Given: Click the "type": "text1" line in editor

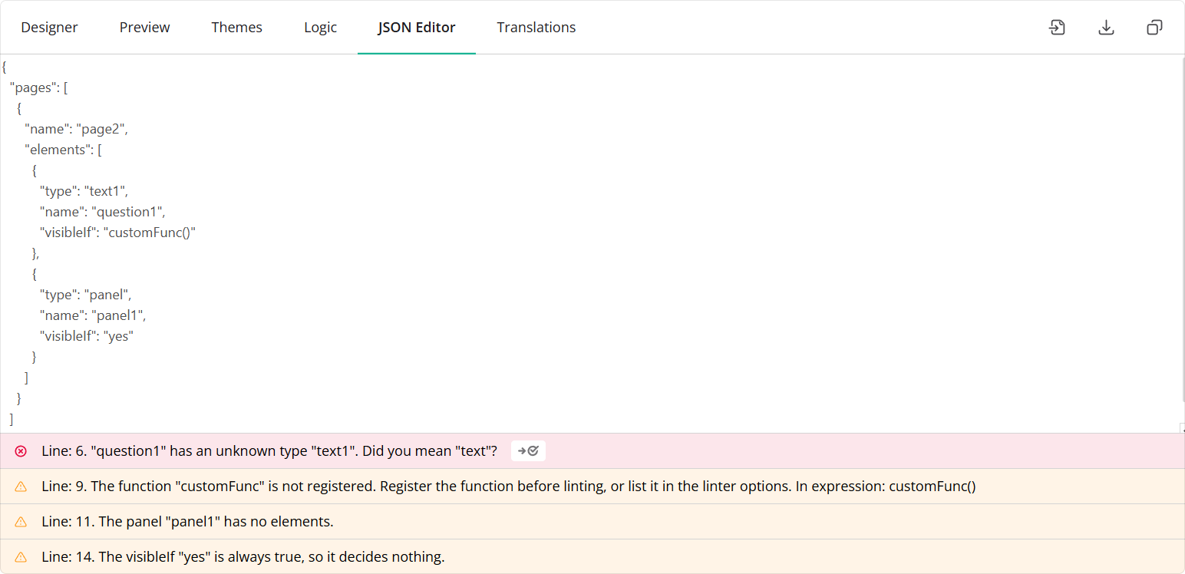Looking at the screenshot, I should (84, 191).
